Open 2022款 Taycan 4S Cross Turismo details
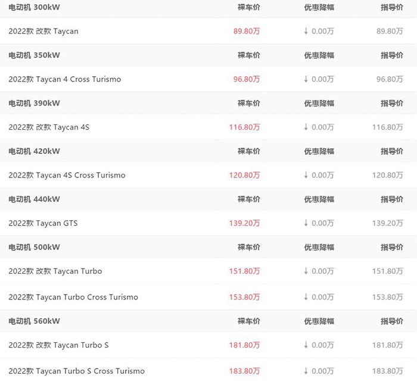Viewport: 417px width, 381px height. [x=67, y=176]
